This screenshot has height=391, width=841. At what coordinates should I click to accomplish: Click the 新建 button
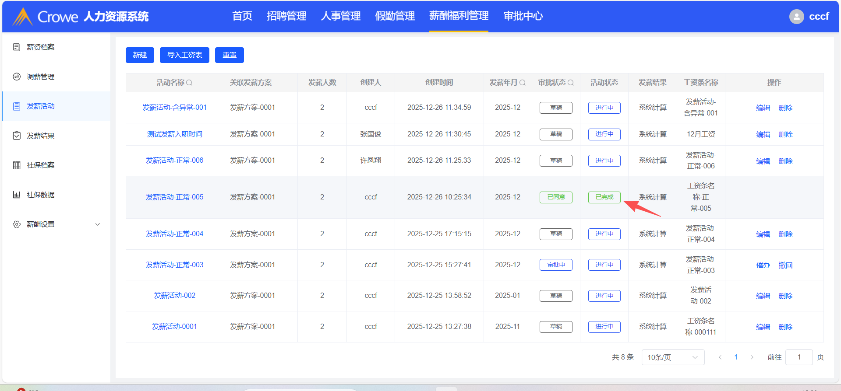click(x=140, y=55)
